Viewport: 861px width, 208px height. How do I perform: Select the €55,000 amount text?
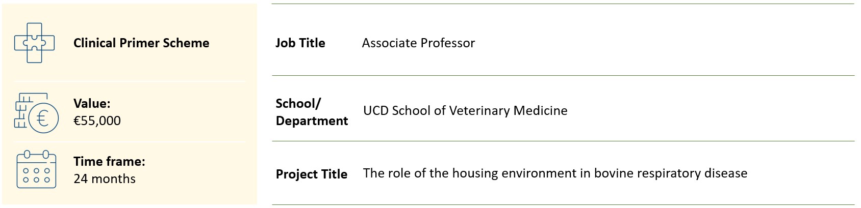[97, 121]
